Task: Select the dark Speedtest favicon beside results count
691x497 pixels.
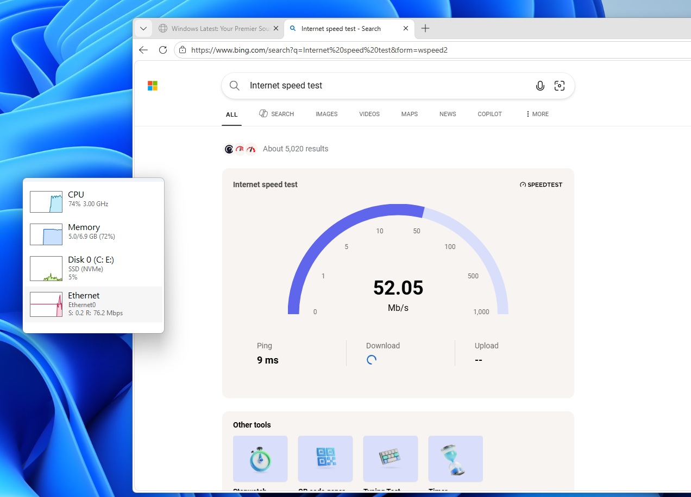Action: click(229, 149)
